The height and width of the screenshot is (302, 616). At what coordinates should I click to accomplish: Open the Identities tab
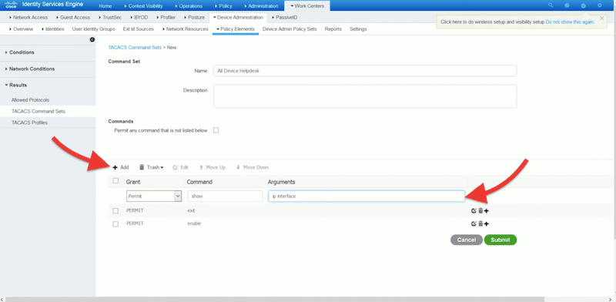[52, 29]
